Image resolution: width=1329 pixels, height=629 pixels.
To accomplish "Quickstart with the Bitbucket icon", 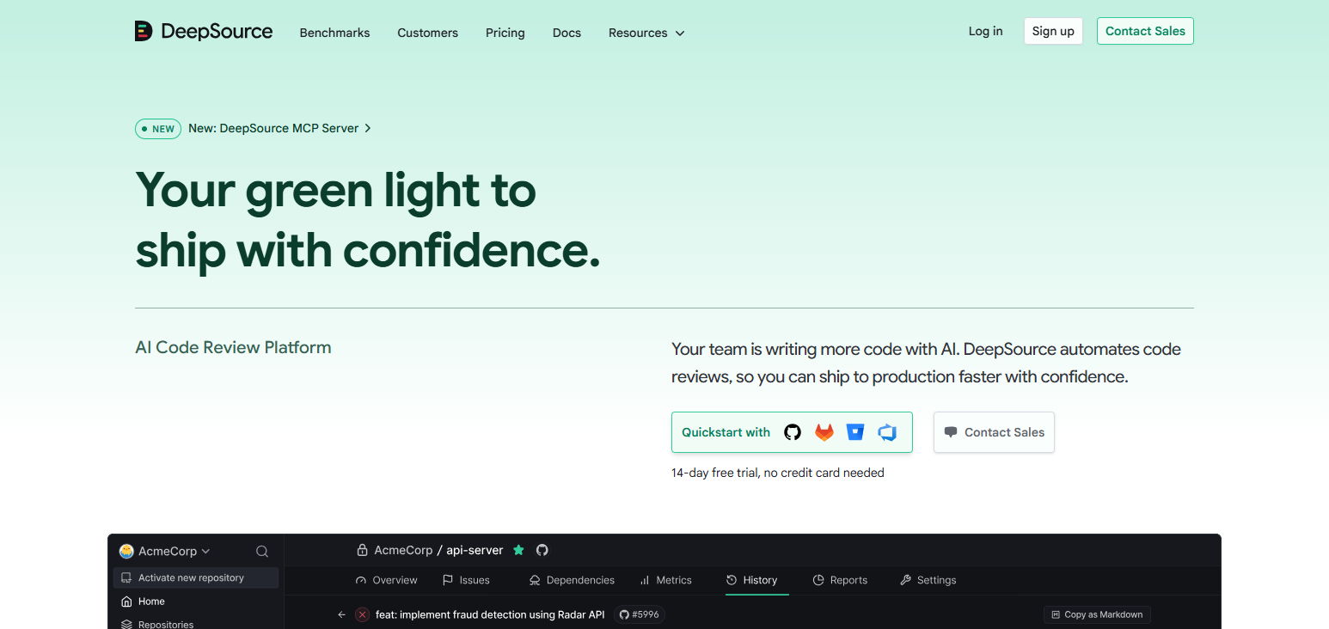I will (855, 432).
